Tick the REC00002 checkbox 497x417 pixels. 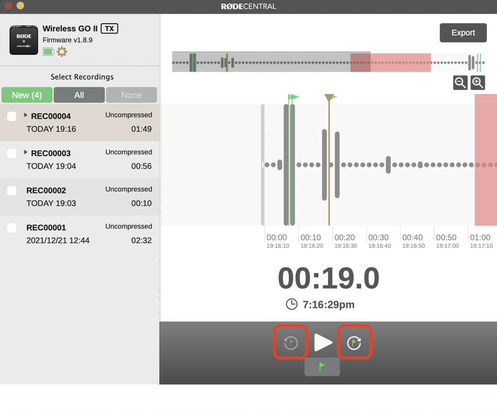[x=12, y=191]
